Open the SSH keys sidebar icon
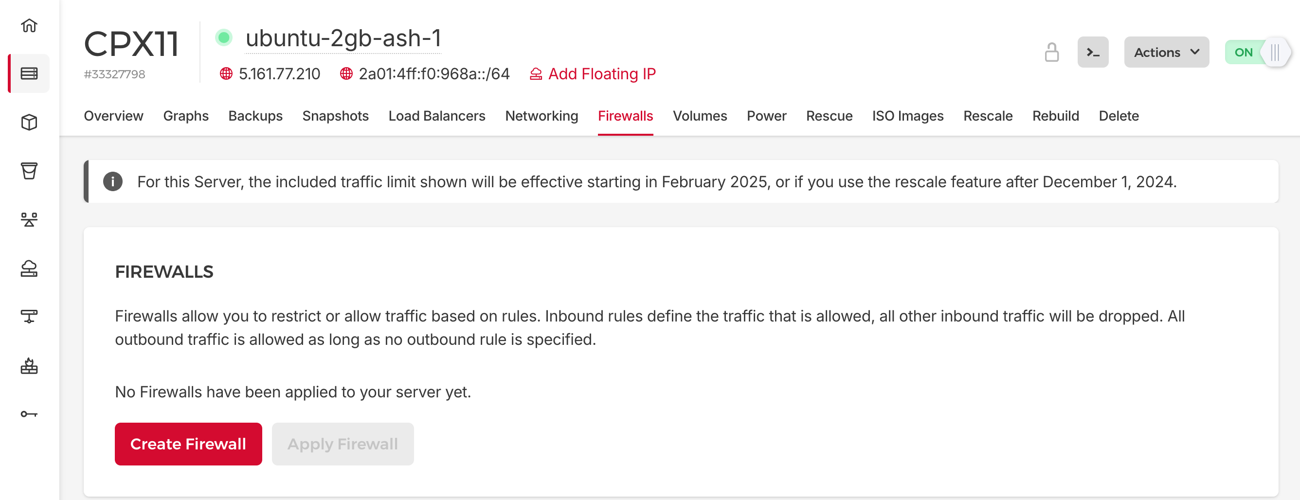1300x500 pixels. point(29,414)
